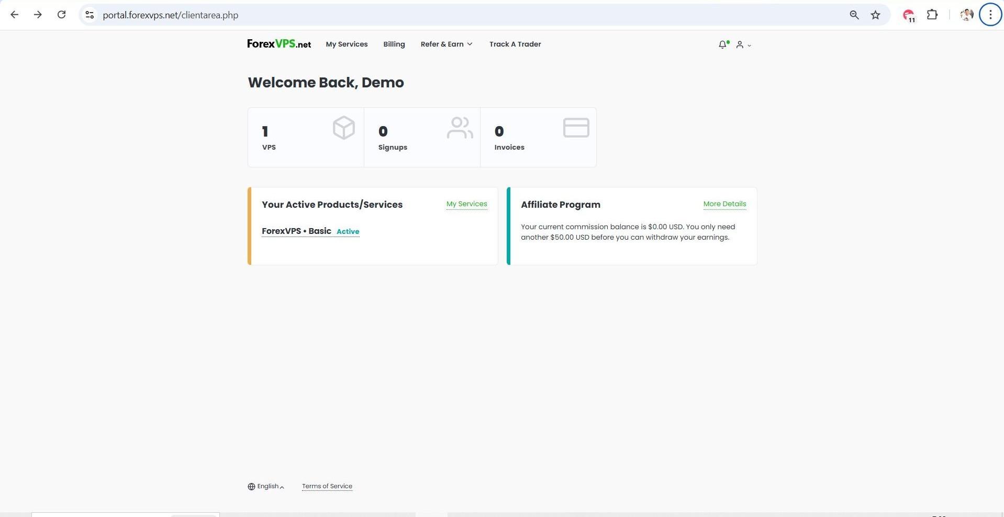Image resolution: width=1004 pixels, height=517 pixels.
Task: Open the Terms of Service link
Action: point(327,486)
